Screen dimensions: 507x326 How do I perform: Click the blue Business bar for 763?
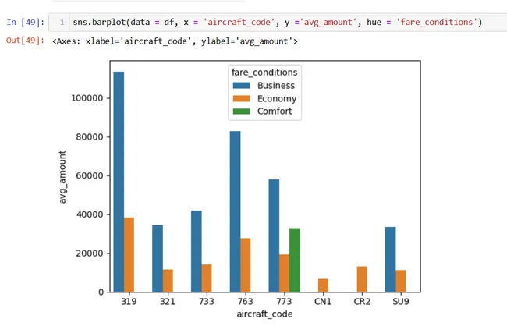(x=235, y=211)
